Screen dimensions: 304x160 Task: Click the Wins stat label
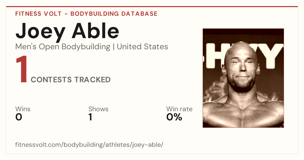[23, 109]
